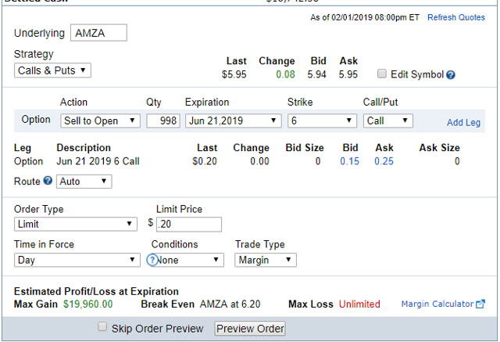
Task: Click the option Last price $0.20
Action: 205,161
